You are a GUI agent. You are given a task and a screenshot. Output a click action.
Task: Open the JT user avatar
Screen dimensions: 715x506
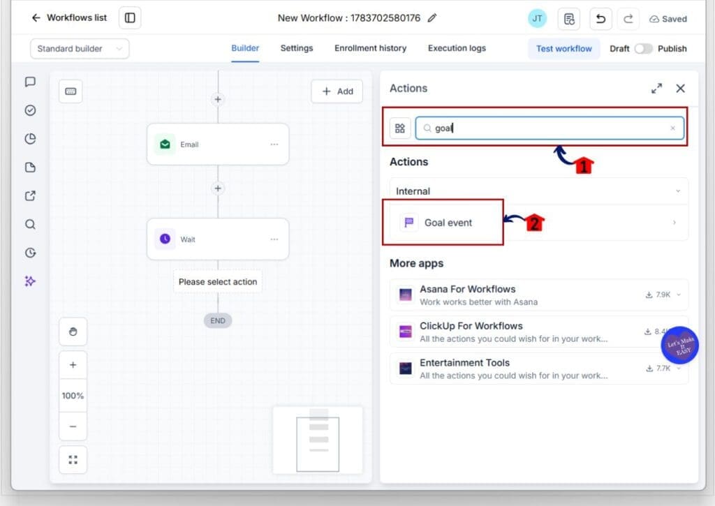click(x=537, y=19)
